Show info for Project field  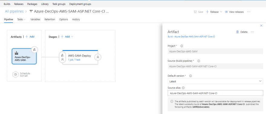click(182, 46)
